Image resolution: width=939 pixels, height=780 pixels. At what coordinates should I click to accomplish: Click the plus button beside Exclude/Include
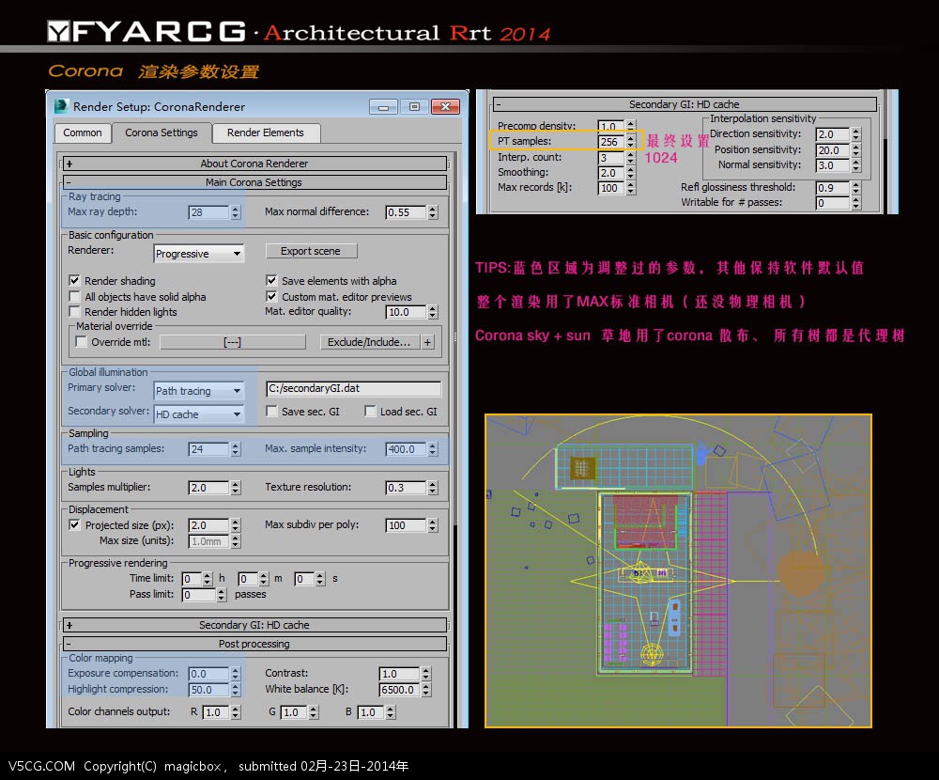pos(427,342)
